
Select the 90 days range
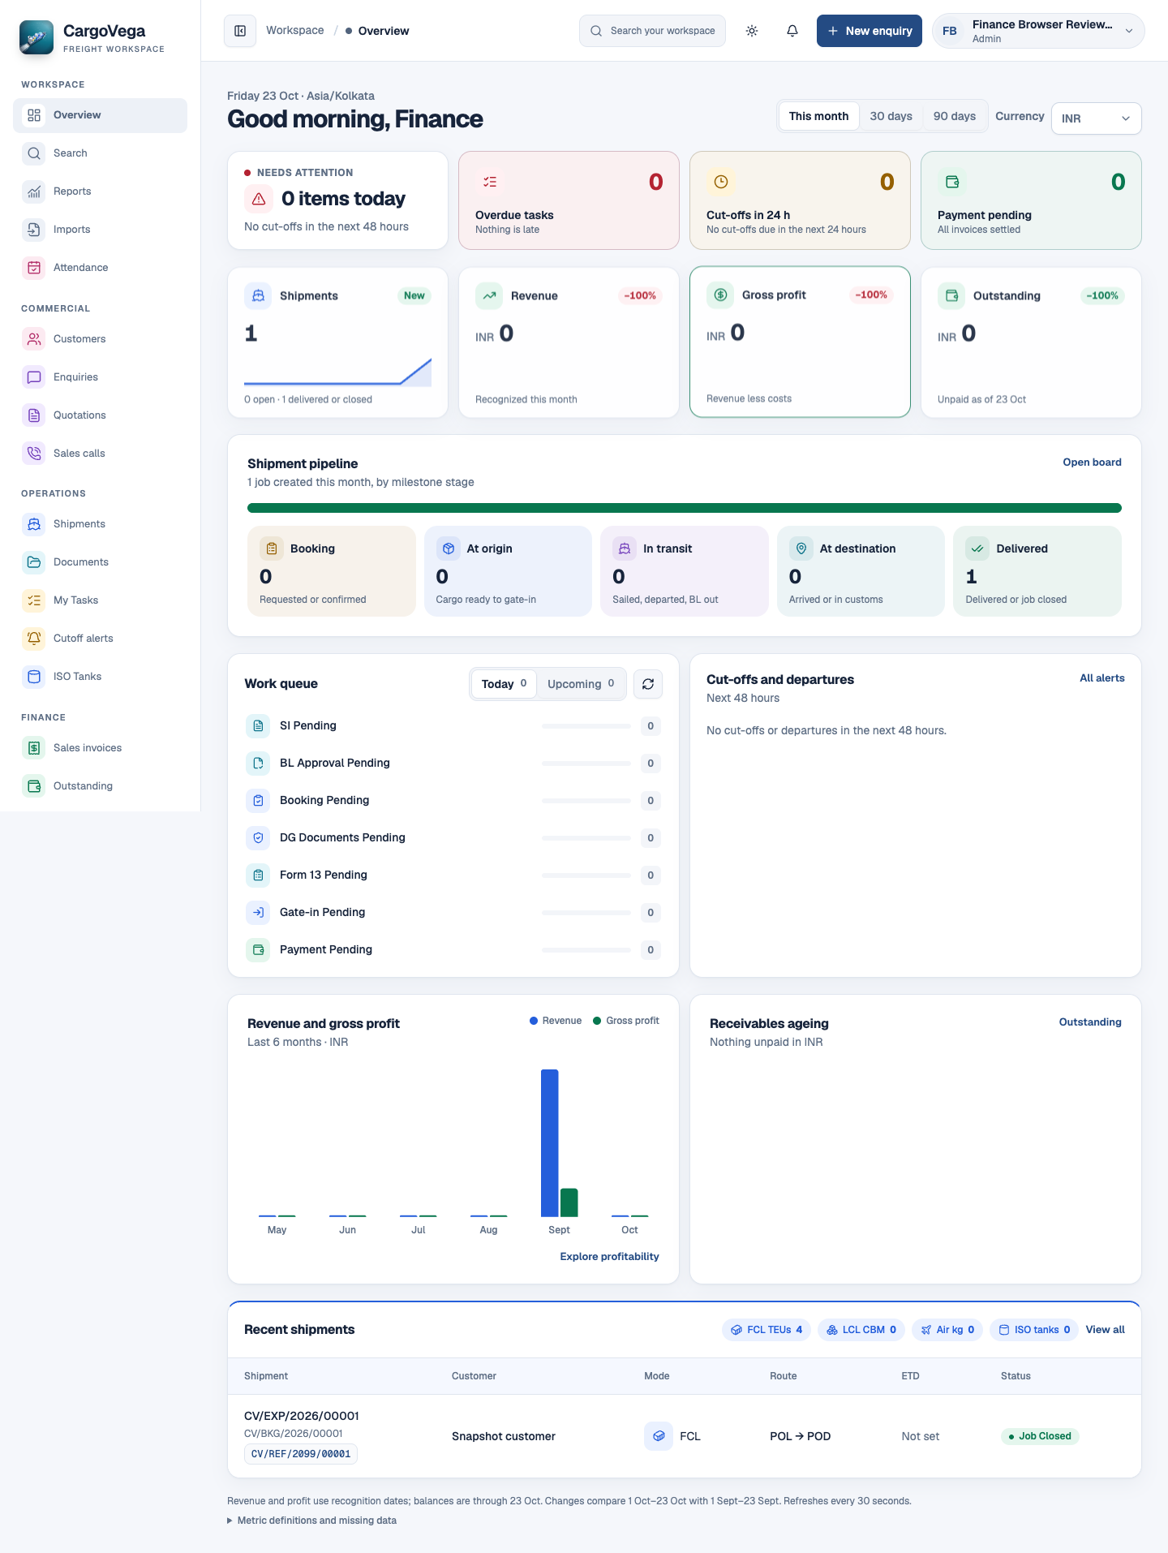955,116
